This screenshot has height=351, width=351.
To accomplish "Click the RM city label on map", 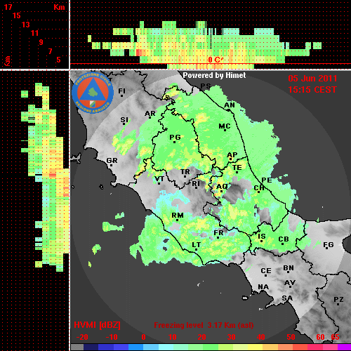I will [x=178, y=216].
